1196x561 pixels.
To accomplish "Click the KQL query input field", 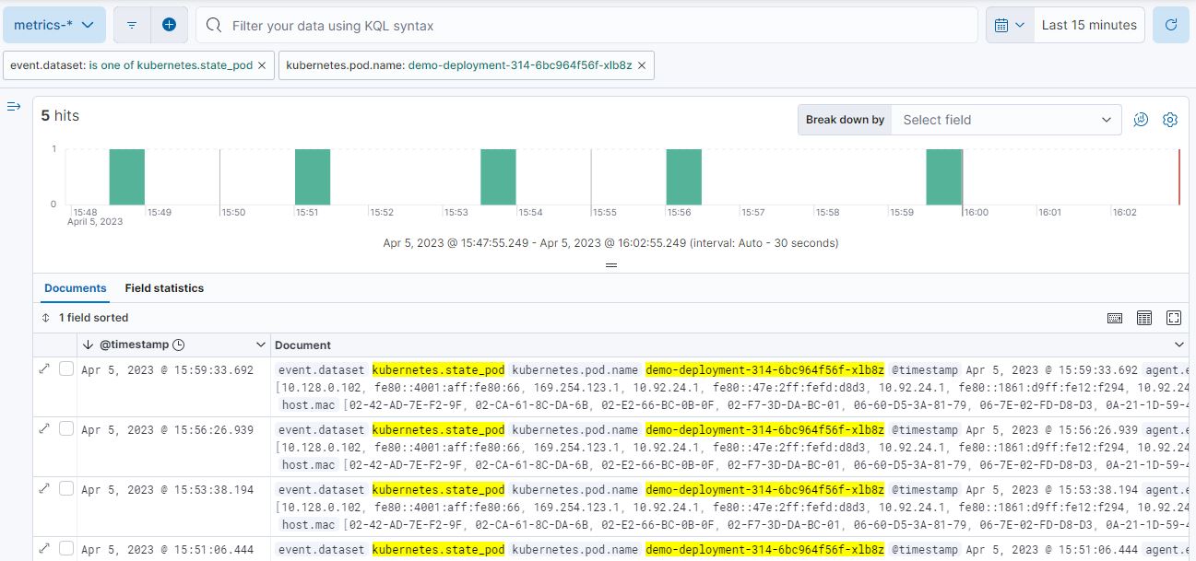I will point(553,25).
